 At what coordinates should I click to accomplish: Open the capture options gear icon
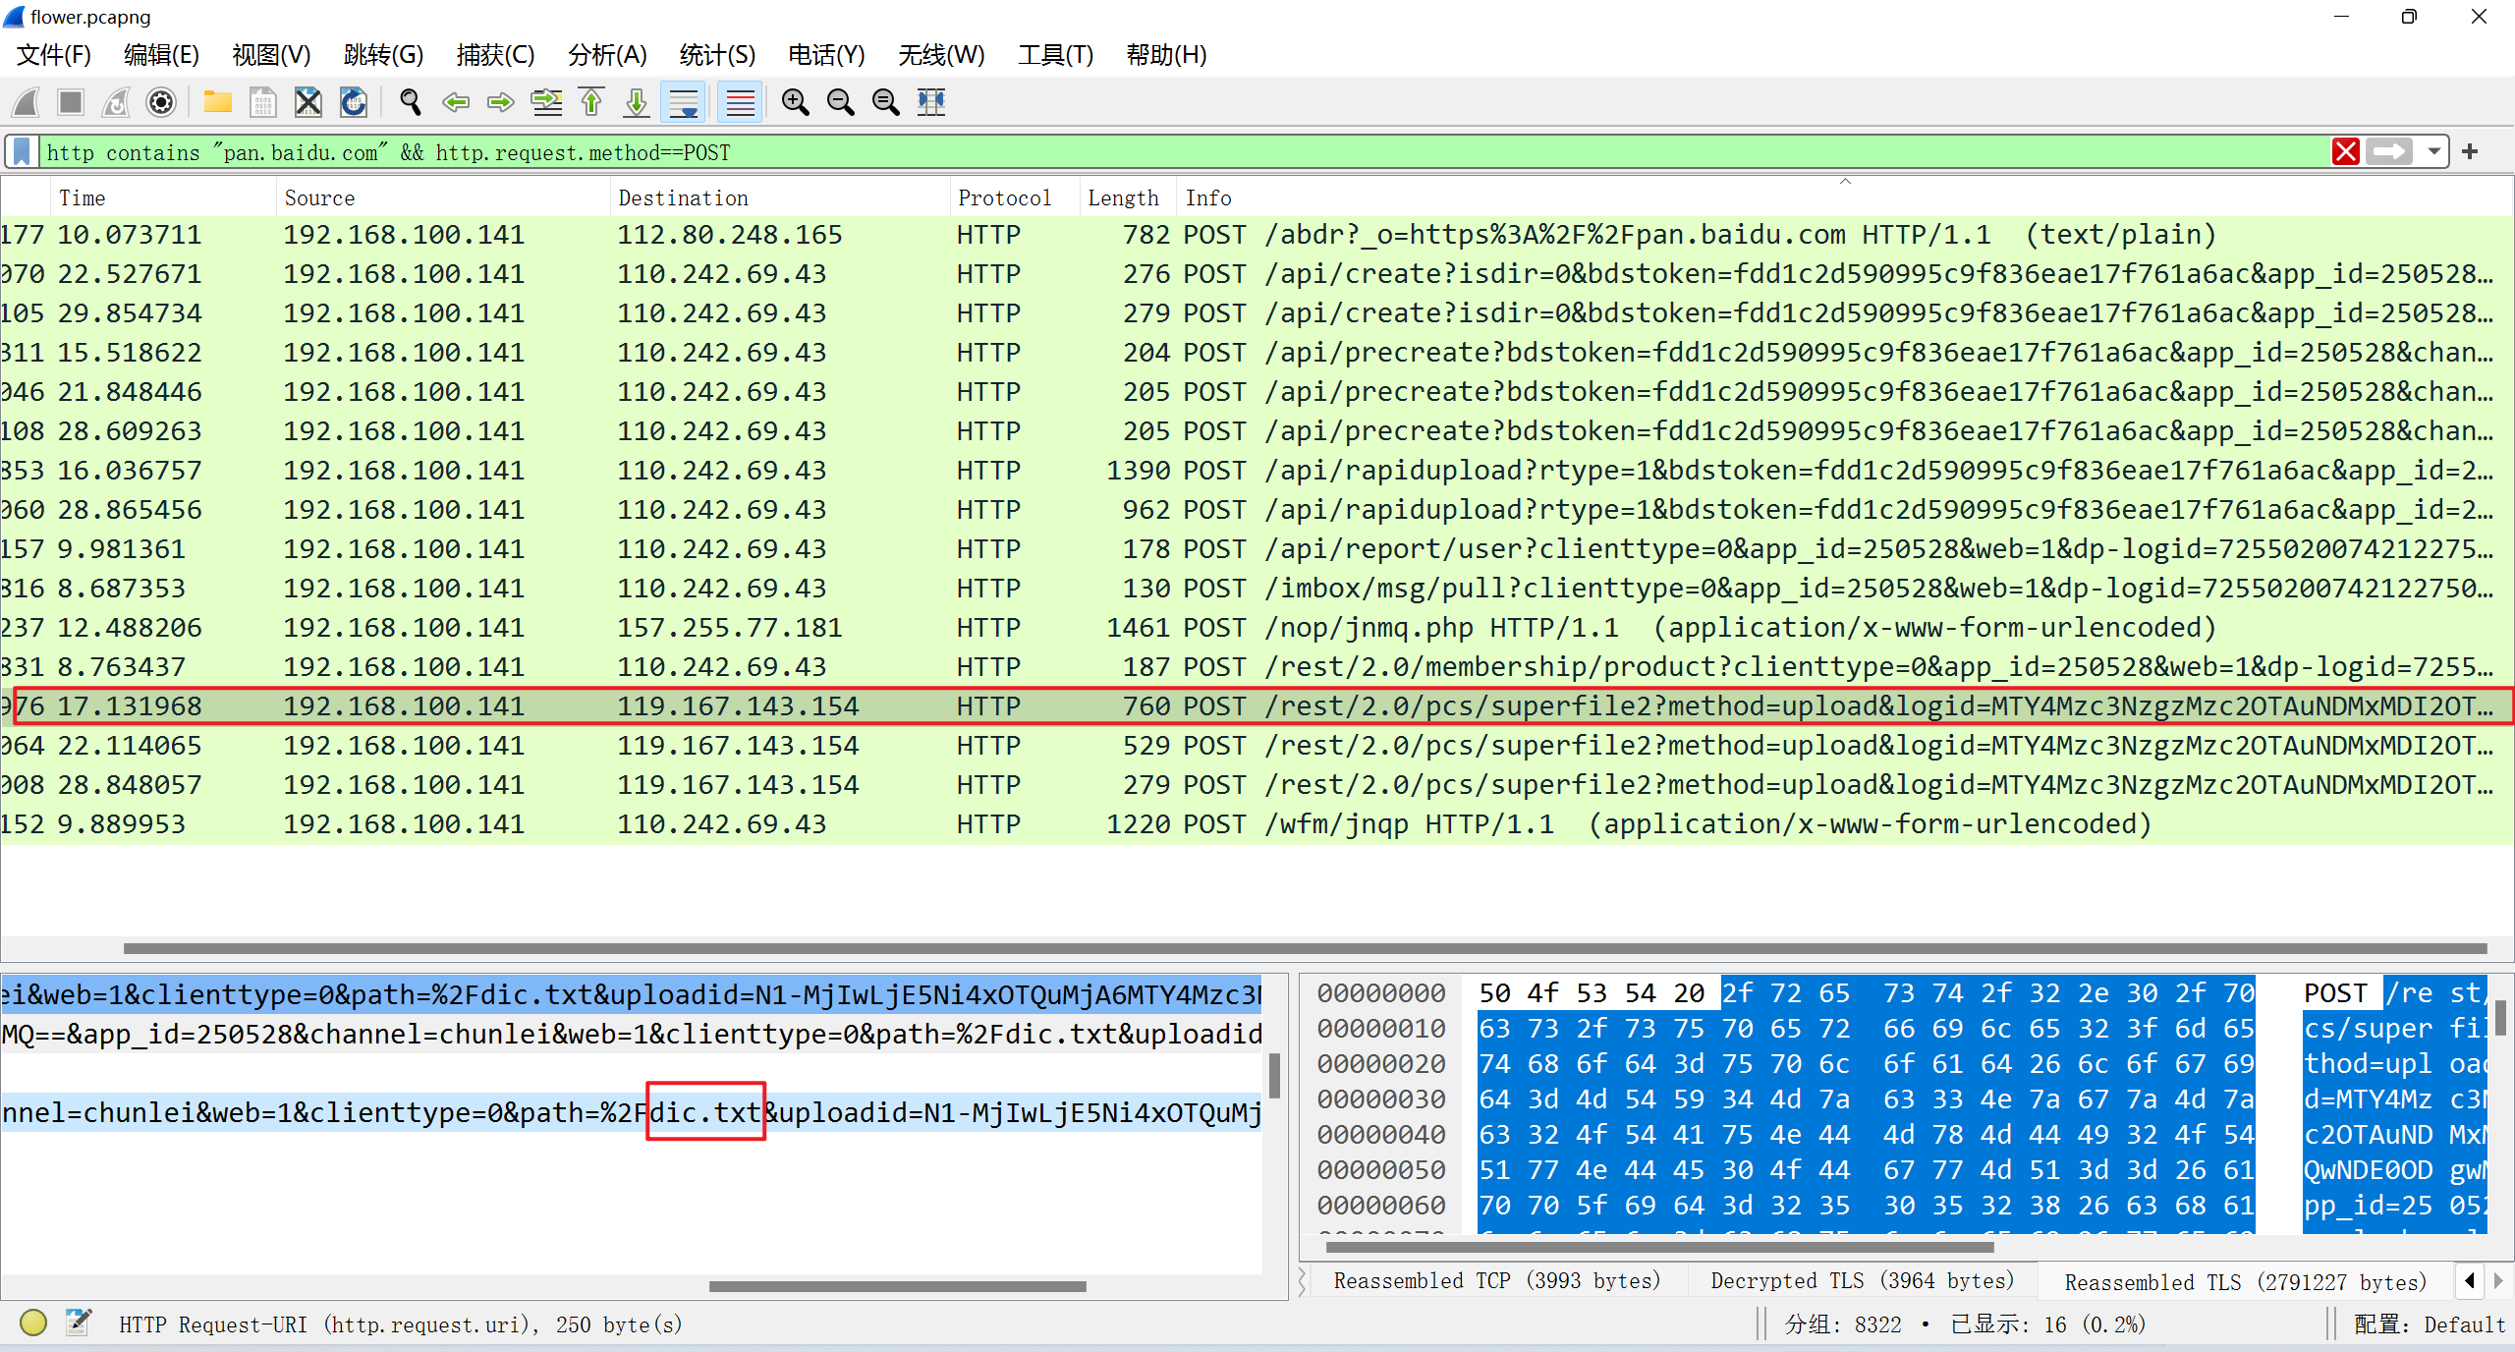(161, 102)
